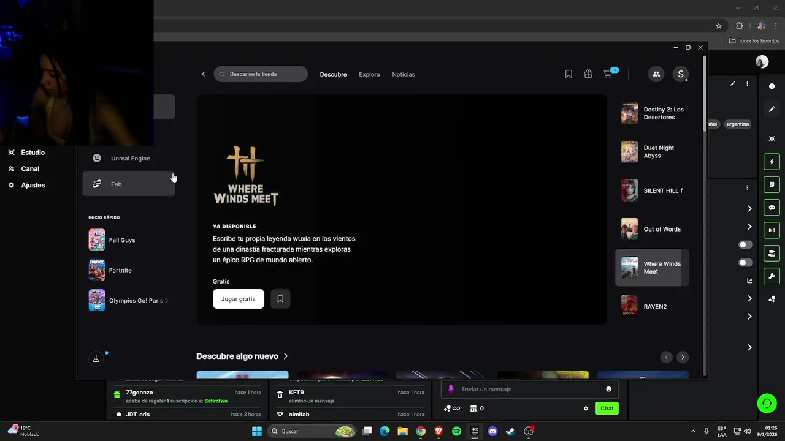Open Brave browser from the taskbar

(x=438, y=431)
